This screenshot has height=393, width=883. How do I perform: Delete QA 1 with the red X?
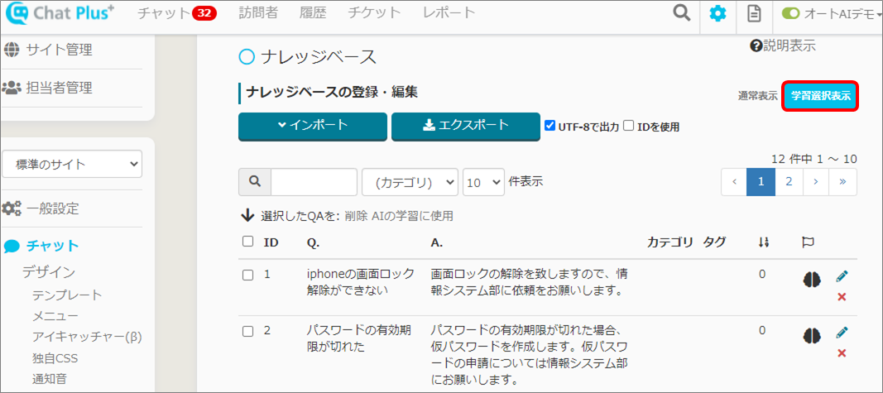(842, 296)
